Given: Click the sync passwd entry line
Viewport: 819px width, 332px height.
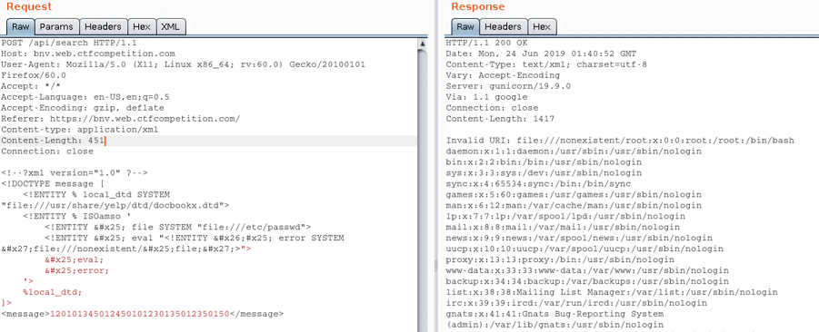Looking at the screenshot, I should tap(538, 184).
